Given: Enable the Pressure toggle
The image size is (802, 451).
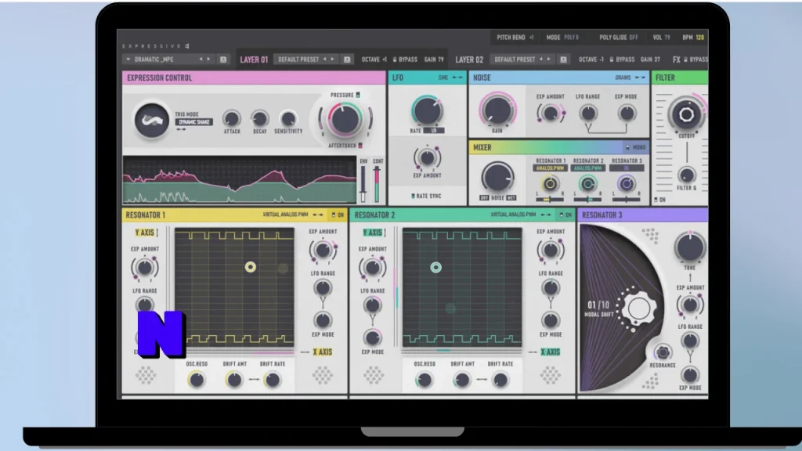Looking at the screenshot, I should tap(358, 95).
